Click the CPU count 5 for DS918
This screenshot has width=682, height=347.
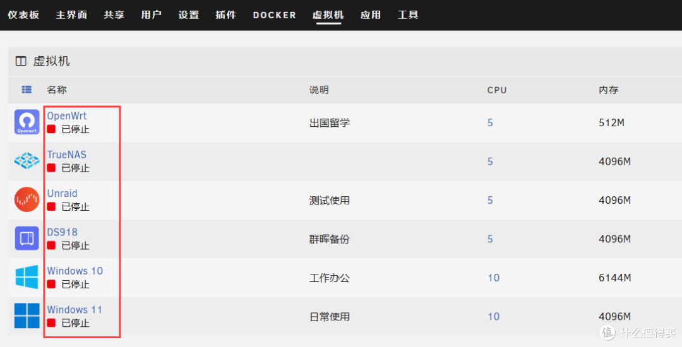click(x=490, y=239)
